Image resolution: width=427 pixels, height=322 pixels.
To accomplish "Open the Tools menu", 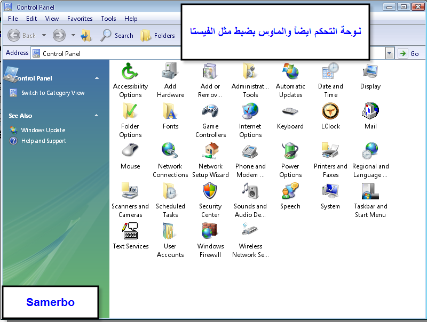I will coord(108,19).
